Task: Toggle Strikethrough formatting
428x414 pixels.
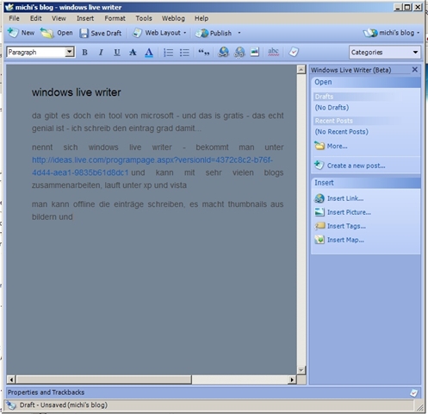Action: (x=133, y=53)
